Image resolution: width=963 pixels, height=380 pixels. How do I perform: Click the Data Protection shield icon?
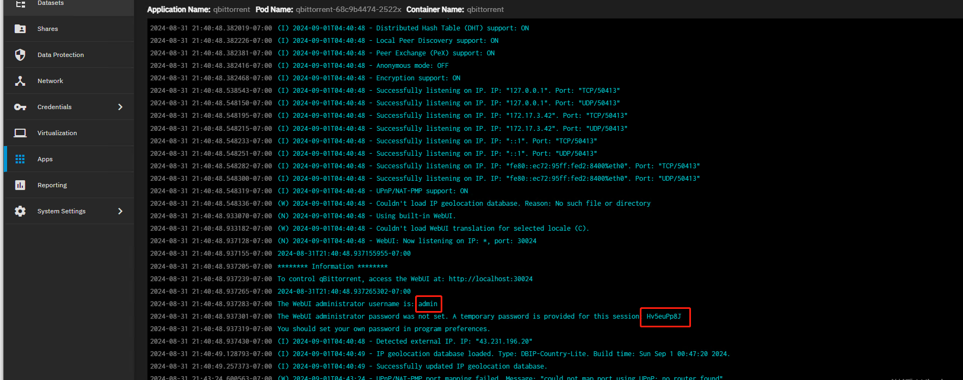coord(20,55)
